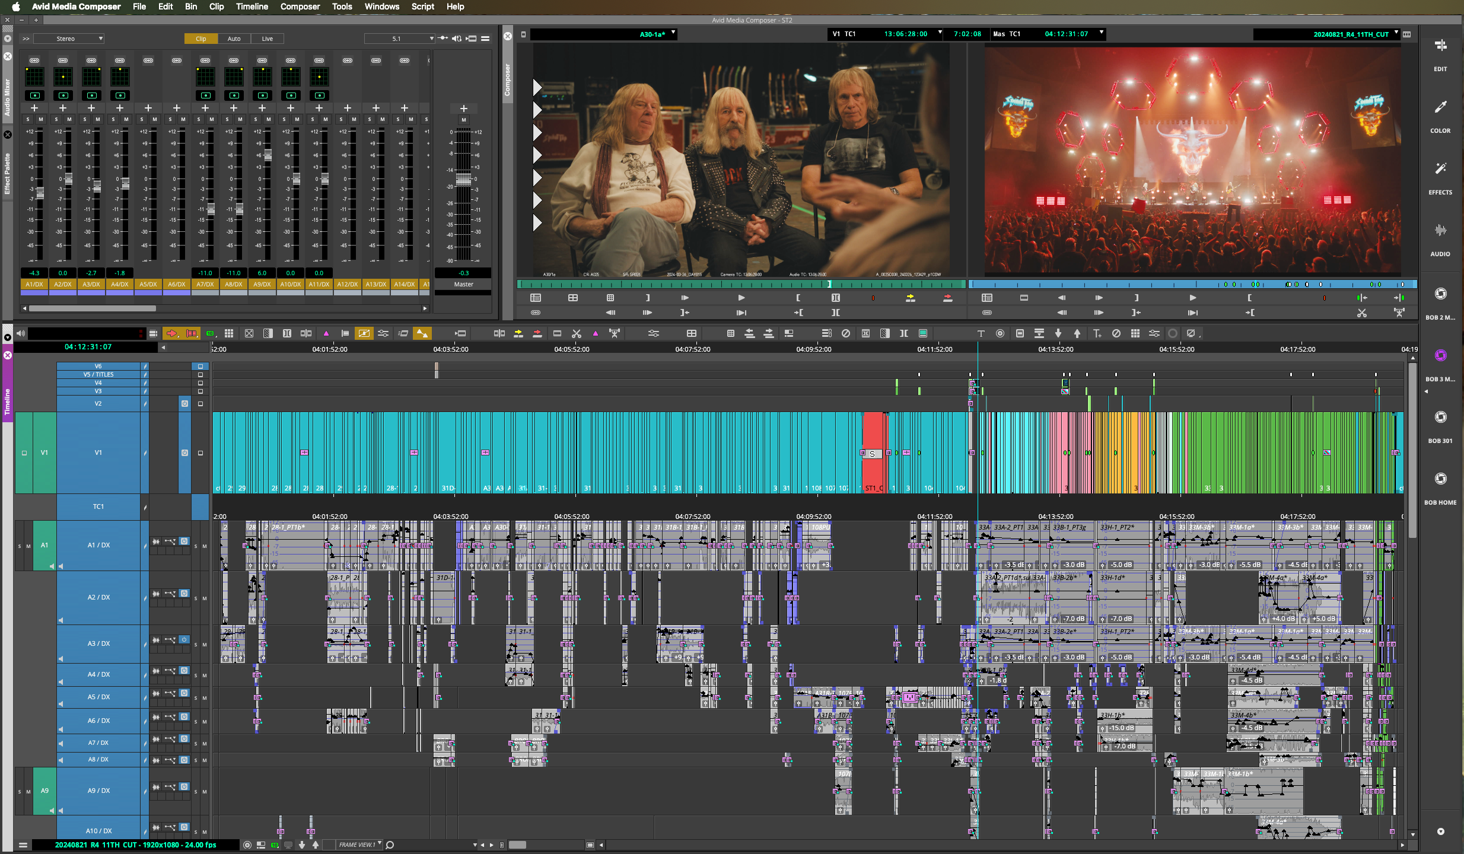
Task: Play the source monitor clip
Action: (x=741, y=298)
